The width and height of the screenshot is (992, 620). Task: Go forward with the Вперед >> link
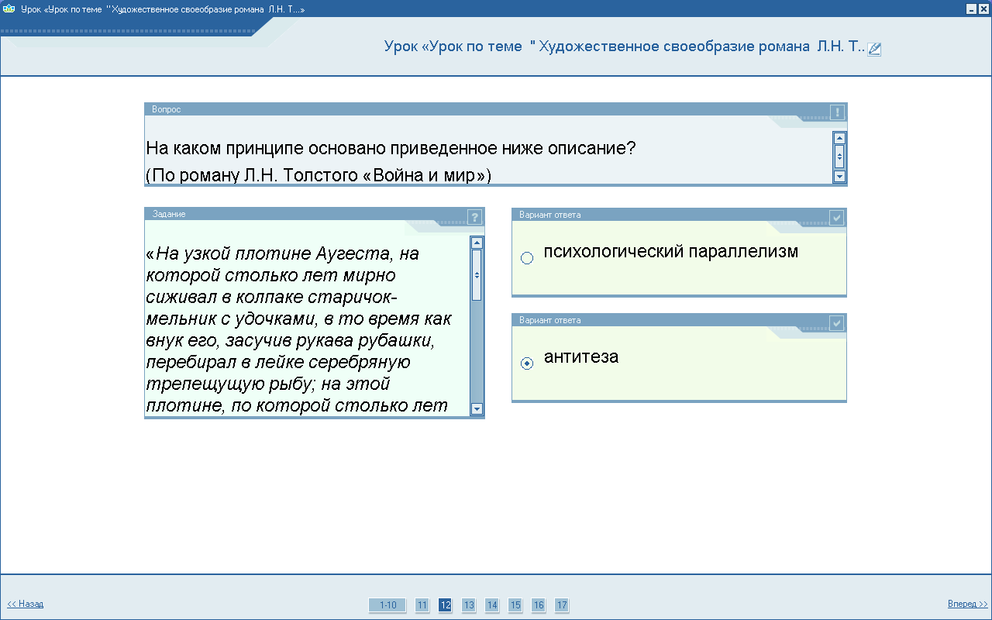[x=968, y=604]
